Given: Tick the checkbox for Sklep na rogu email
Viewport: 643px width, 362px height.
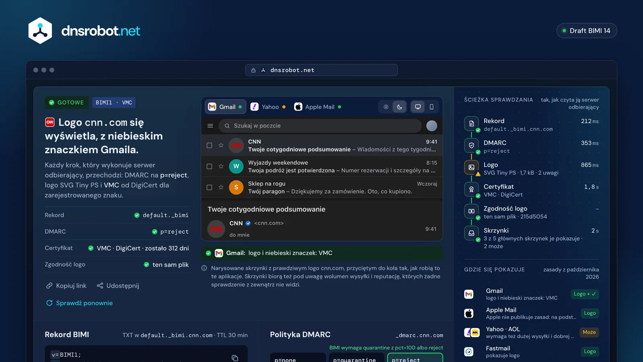Looking at the screenshot, I should (x=209, y=187).
